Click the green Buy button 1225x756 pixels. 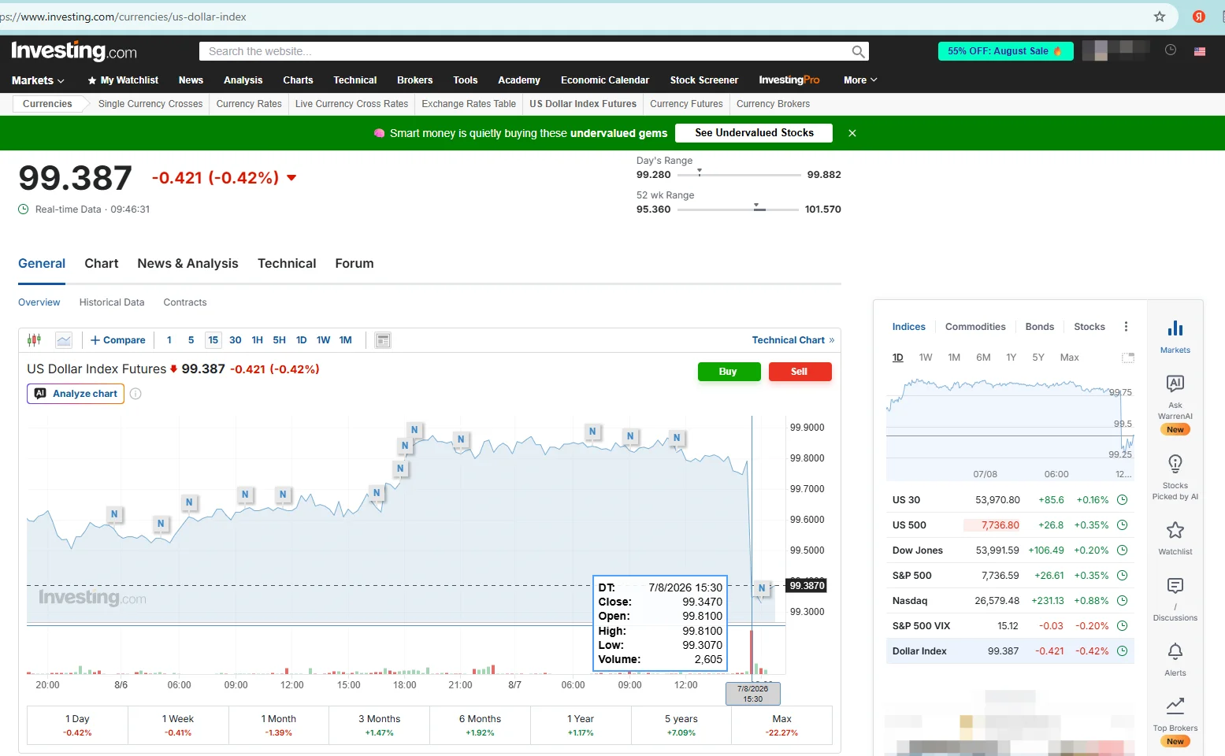(x=729, y=372)
